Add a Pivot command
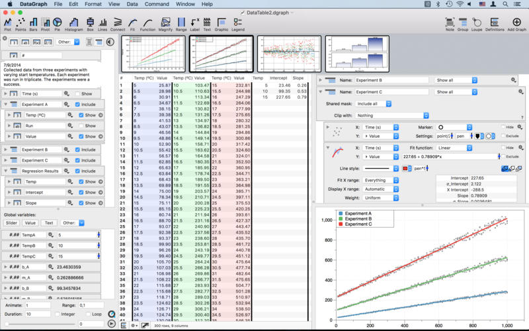 point(45,24)
